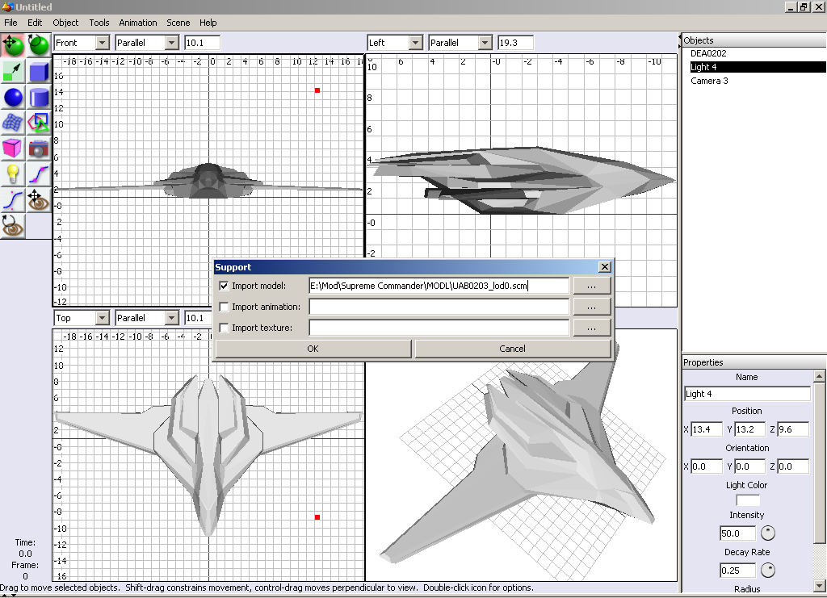Click the Orientation Y field
The width and height of the screenshot is (827, 598).
pyautogui.click(x=749, y=466)
